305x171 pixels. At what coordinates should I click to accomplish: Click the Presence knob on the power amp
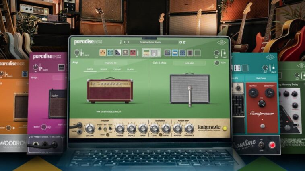point(189,128)
